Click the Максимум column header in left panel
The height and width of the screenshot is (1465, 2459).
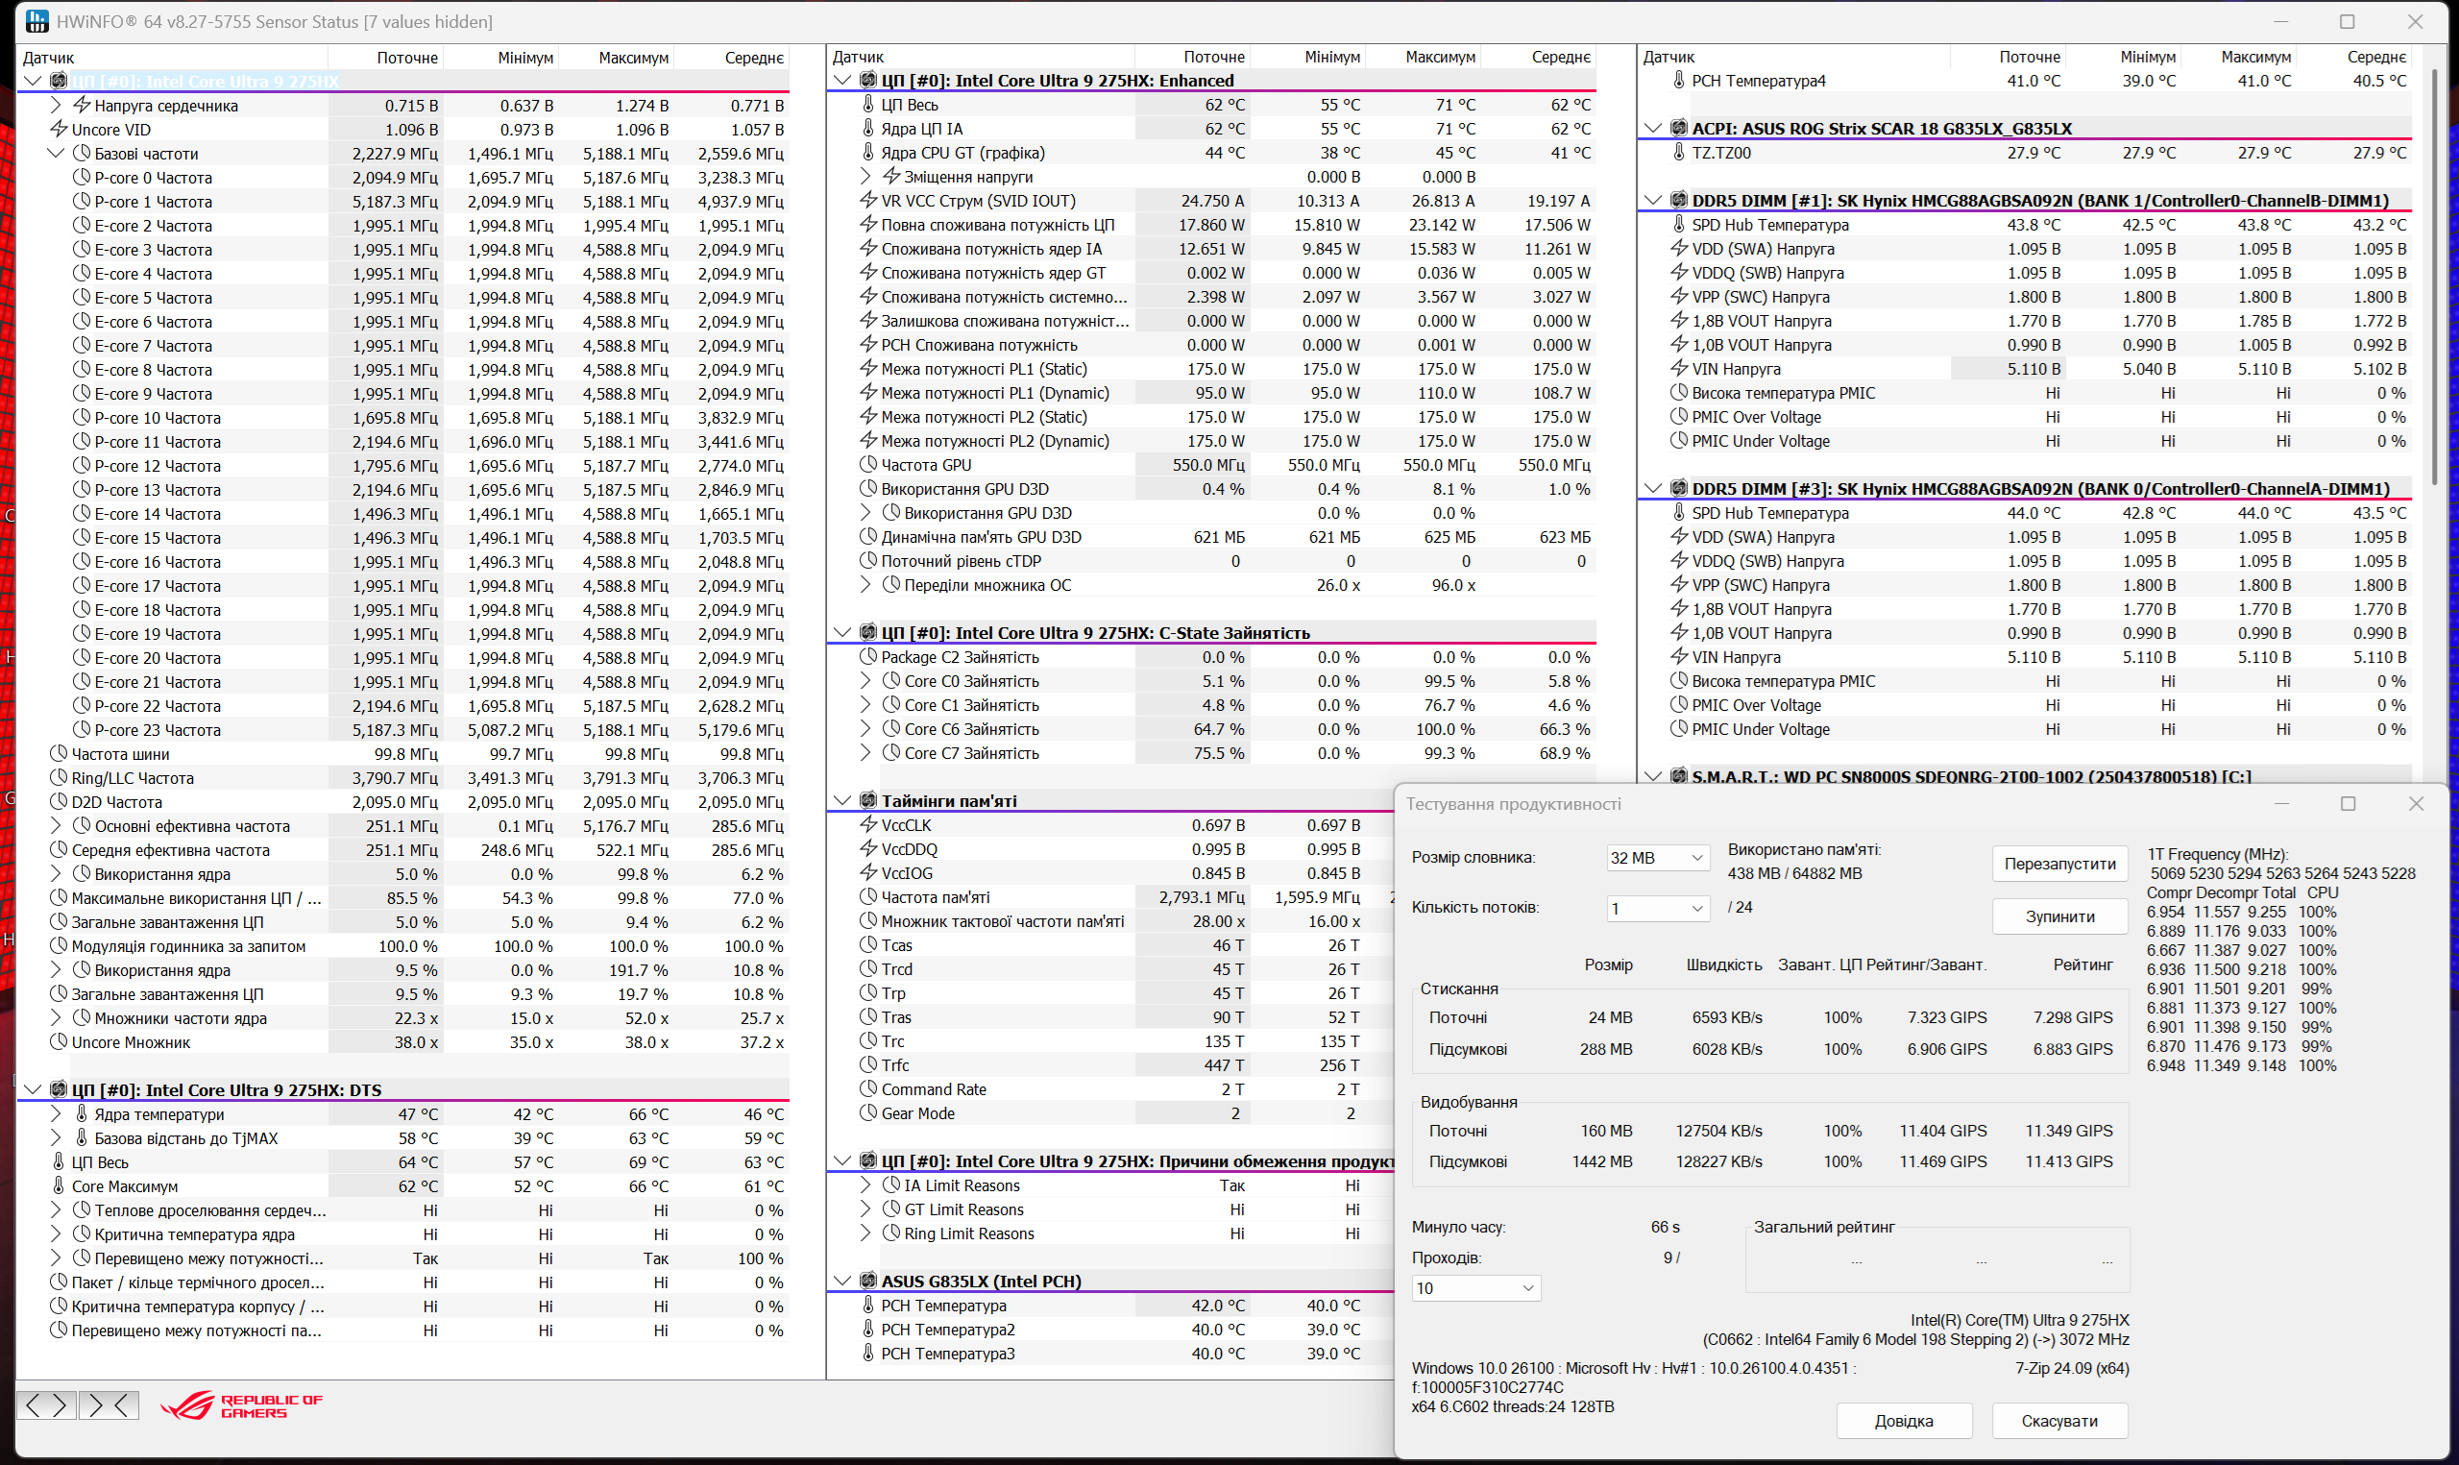[x=632, y=58]
